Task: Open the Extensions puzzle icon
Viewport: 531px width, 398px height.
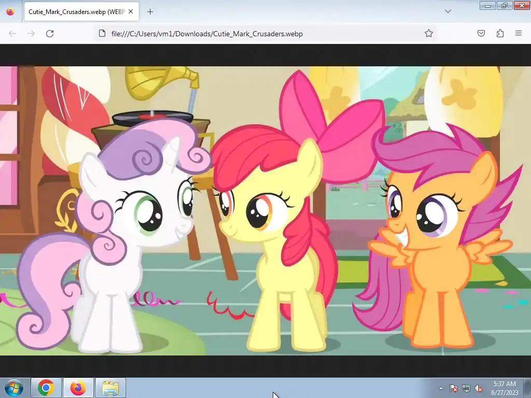Action: click(500, 33)
